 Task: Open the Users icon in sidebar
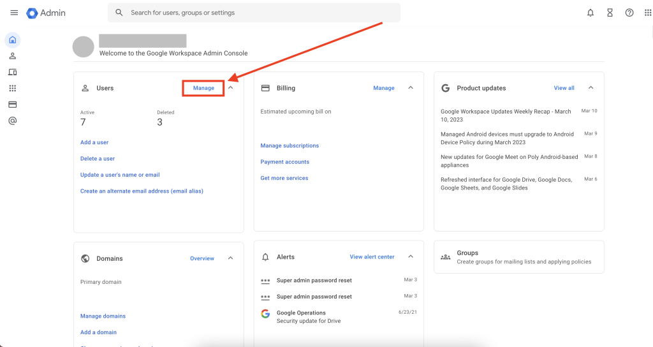pyautogui.click(x=12, y=56)
